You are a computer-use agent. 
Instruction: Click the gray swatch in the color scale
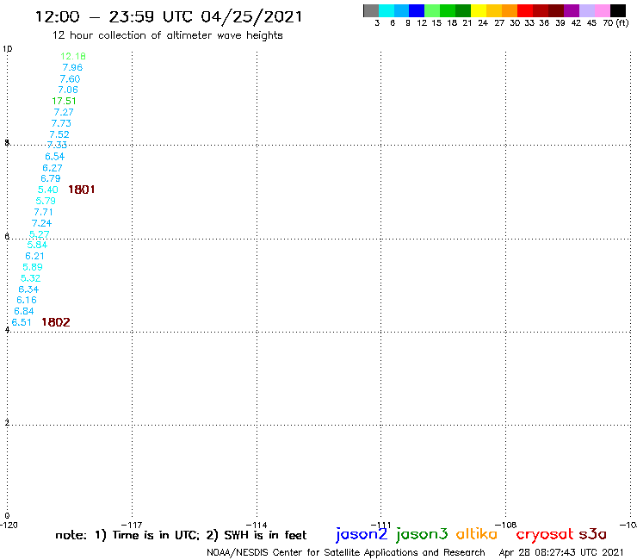click(x=371, y=10)
